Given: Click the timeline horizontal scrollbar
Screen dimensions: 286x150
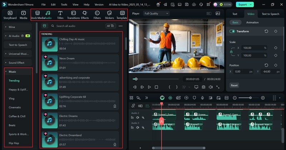Looking at the screenshot, I should coord(179,148).
